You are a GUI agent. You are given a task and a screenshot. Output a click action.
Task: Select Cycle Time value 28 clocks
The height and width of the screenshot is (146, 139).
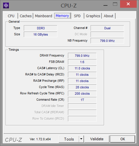pyautogui.click(x=82, y=87)
